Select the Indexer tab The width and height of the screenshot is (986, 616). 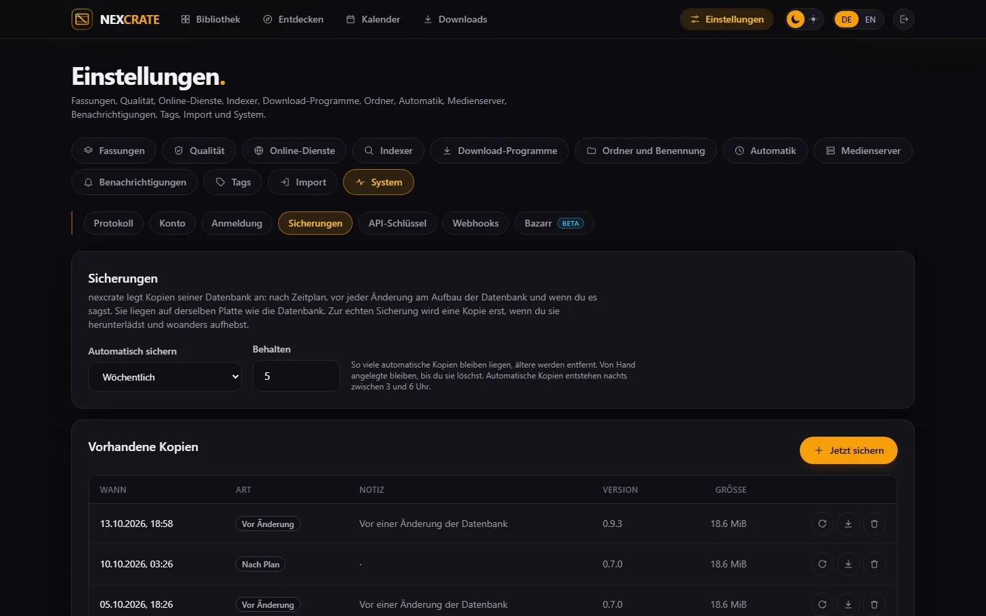coord(388,151)
